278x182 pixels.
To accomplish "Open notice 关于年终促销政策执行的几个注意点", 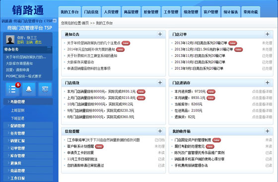I will coord(94,43).
